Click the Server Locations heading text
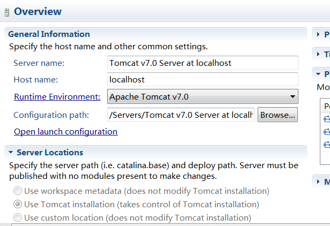 coord(50,152)
